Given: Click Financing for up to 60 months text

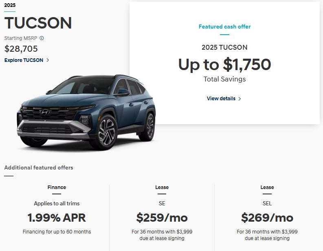Looking at the screenshot, I should click(57, 232).
